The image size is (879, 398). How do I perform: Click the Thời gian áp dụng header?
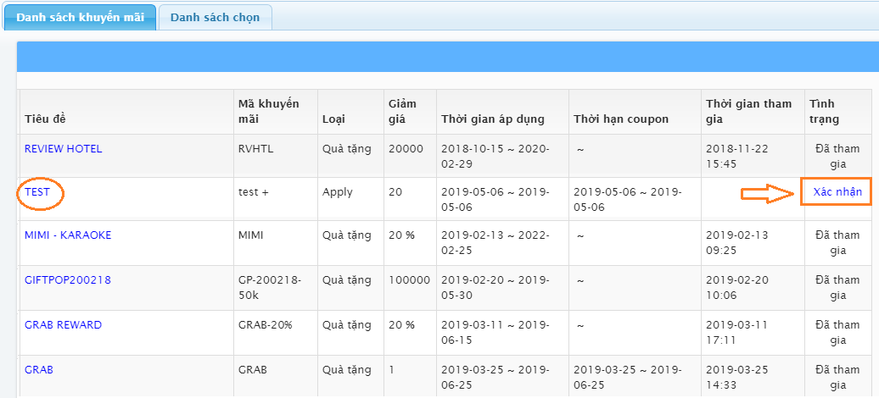(x=493, y=119)
